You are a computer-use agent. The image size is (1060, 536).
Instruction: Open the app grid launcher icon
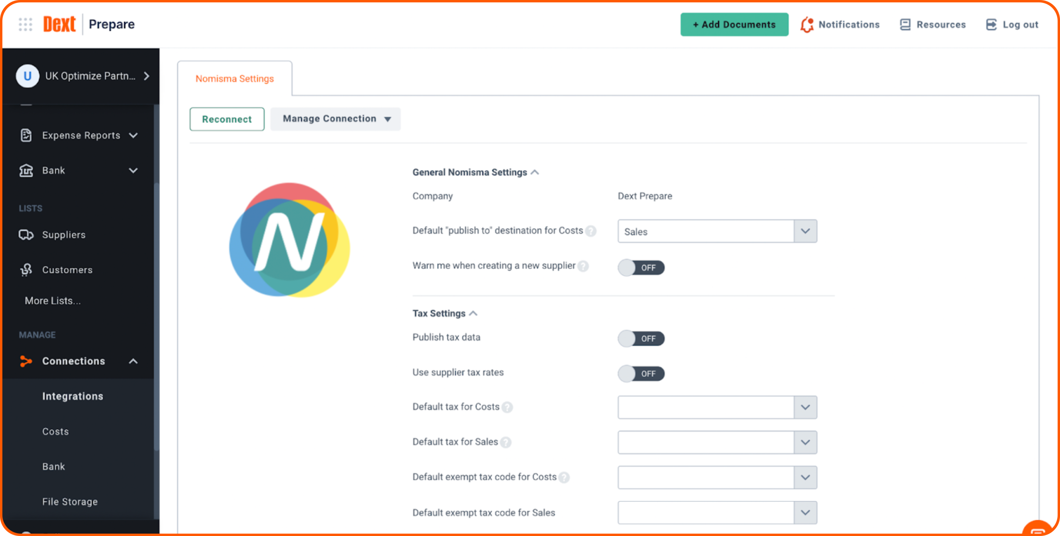(x=25, y=24)
